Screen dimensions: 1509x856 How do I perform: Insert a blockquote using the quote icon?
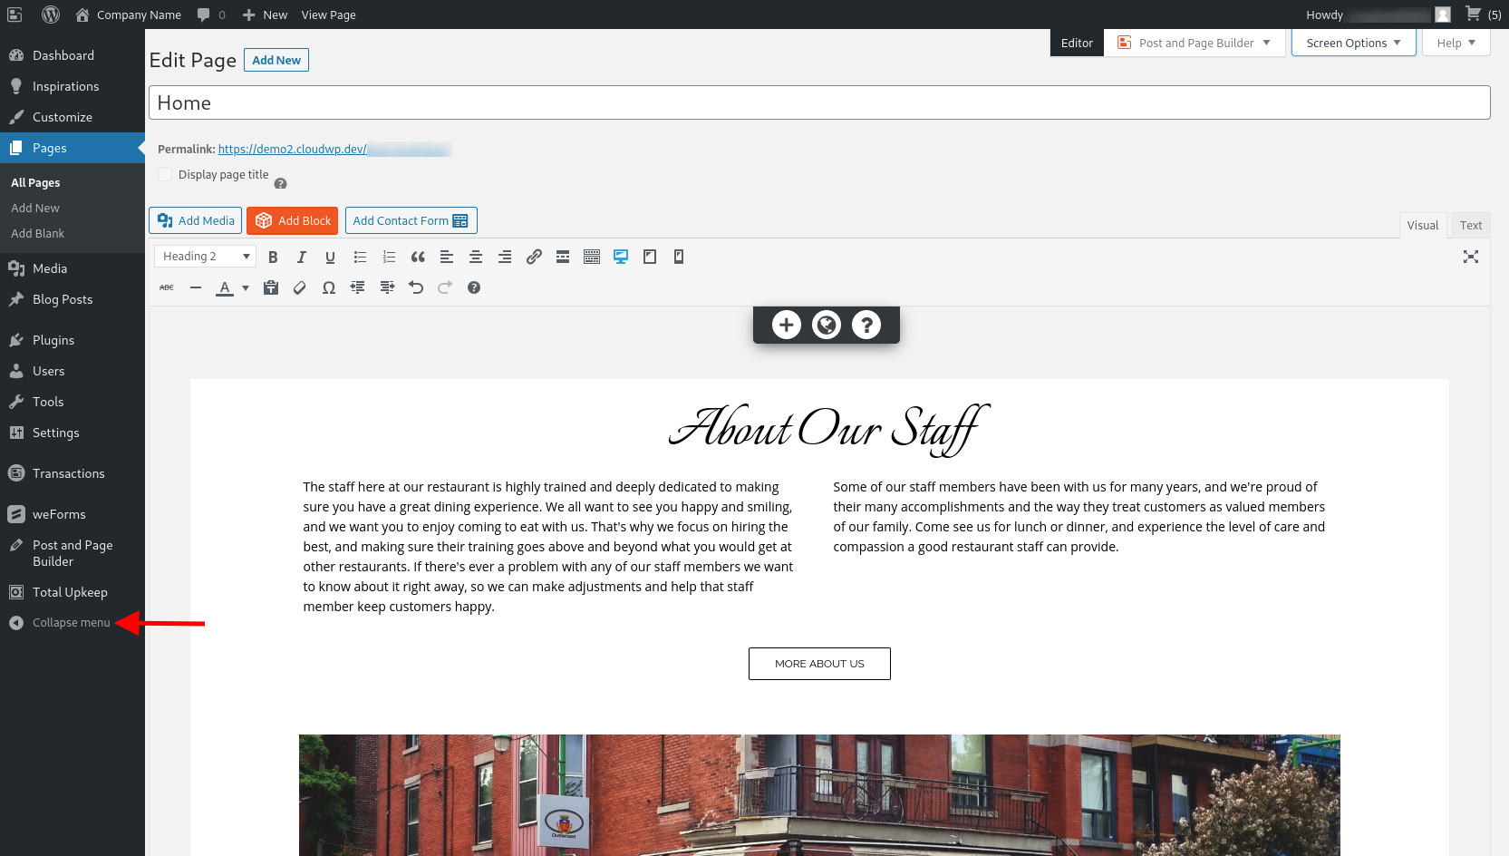[x=418, y=257]
